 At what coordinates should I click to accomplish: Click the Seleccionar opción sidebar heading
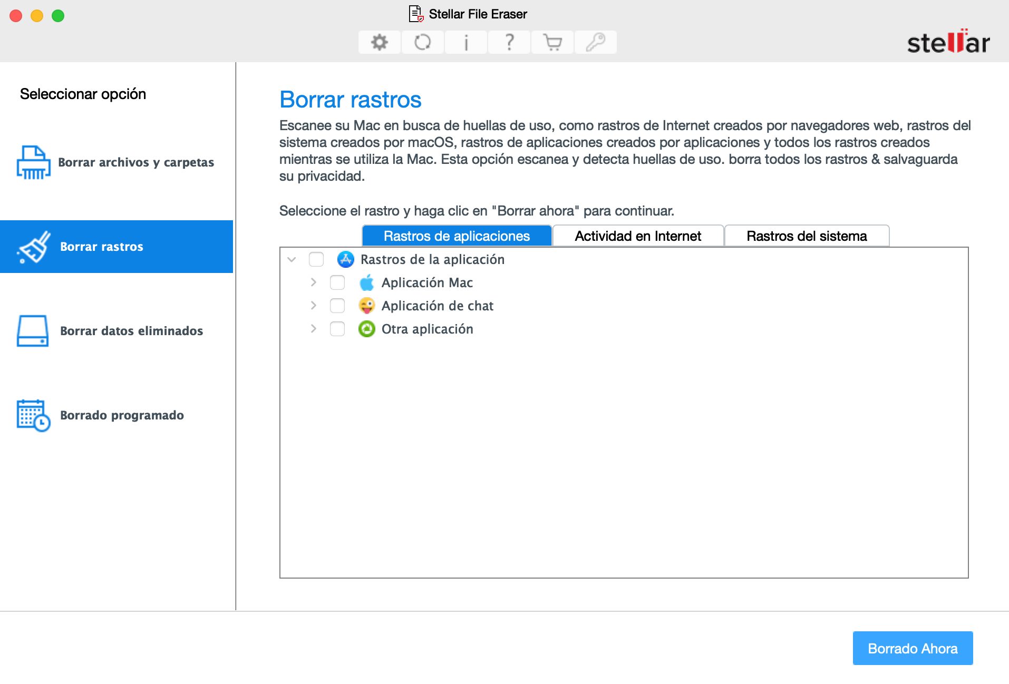tap(83, 94)
